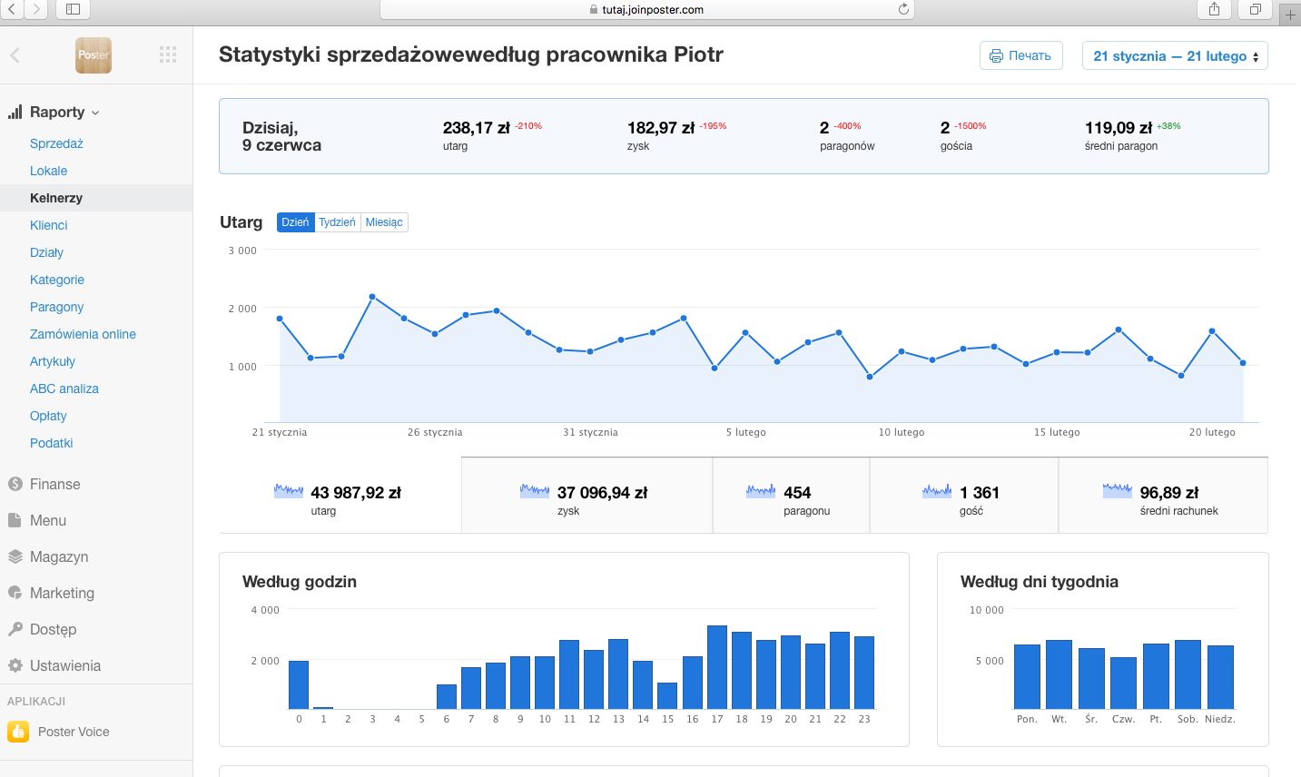Reload the page with the refresh icon
The image size is (1301, 777).
(903, 9)
